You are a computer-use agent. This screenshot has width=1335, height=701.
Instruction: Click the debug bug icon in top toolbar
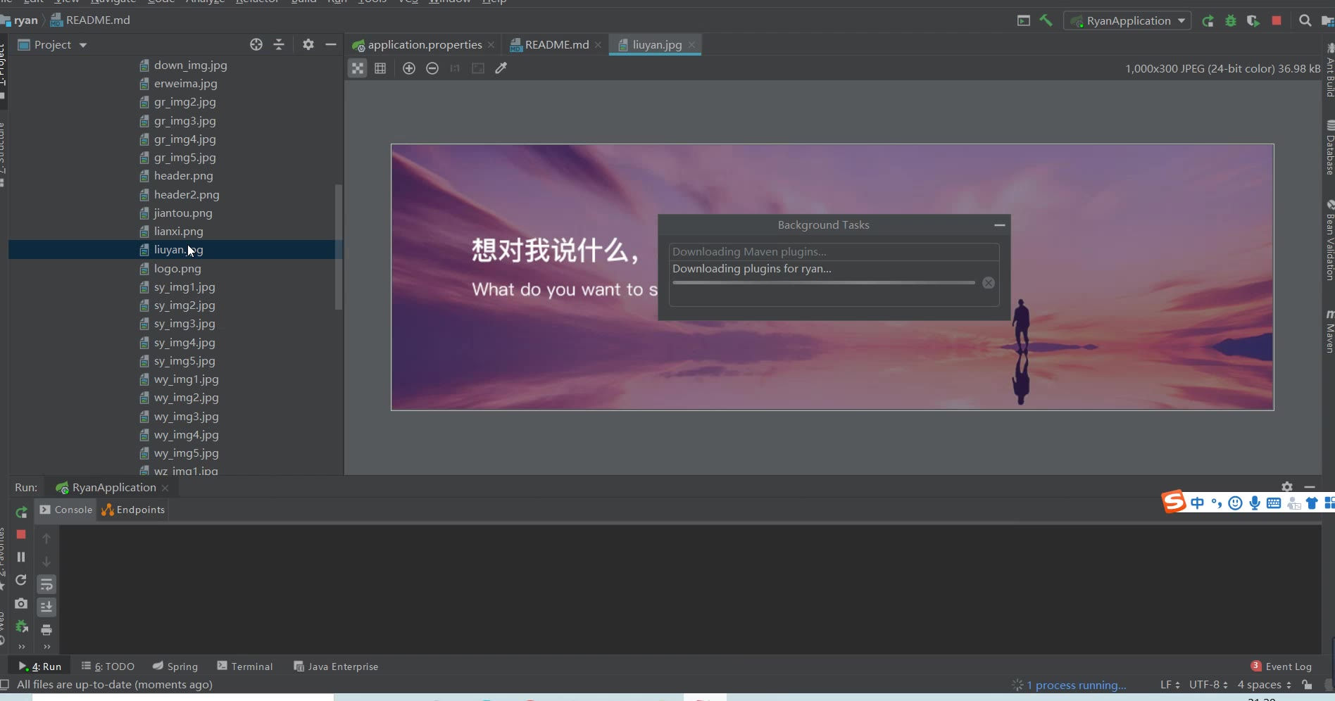[x=1231, y=20]
